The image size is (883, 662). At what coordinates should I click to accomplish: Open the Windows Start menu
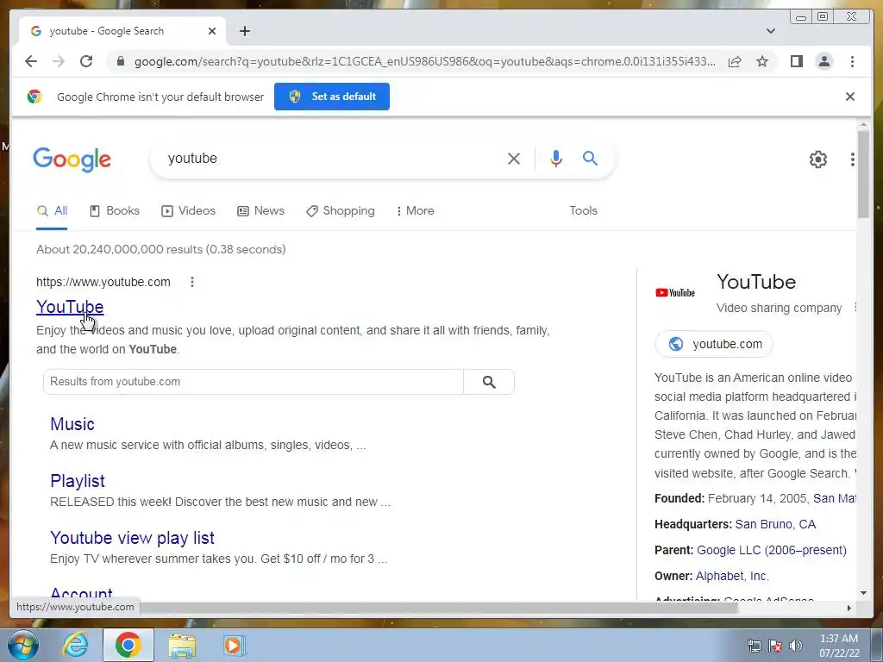coord(22,645)
